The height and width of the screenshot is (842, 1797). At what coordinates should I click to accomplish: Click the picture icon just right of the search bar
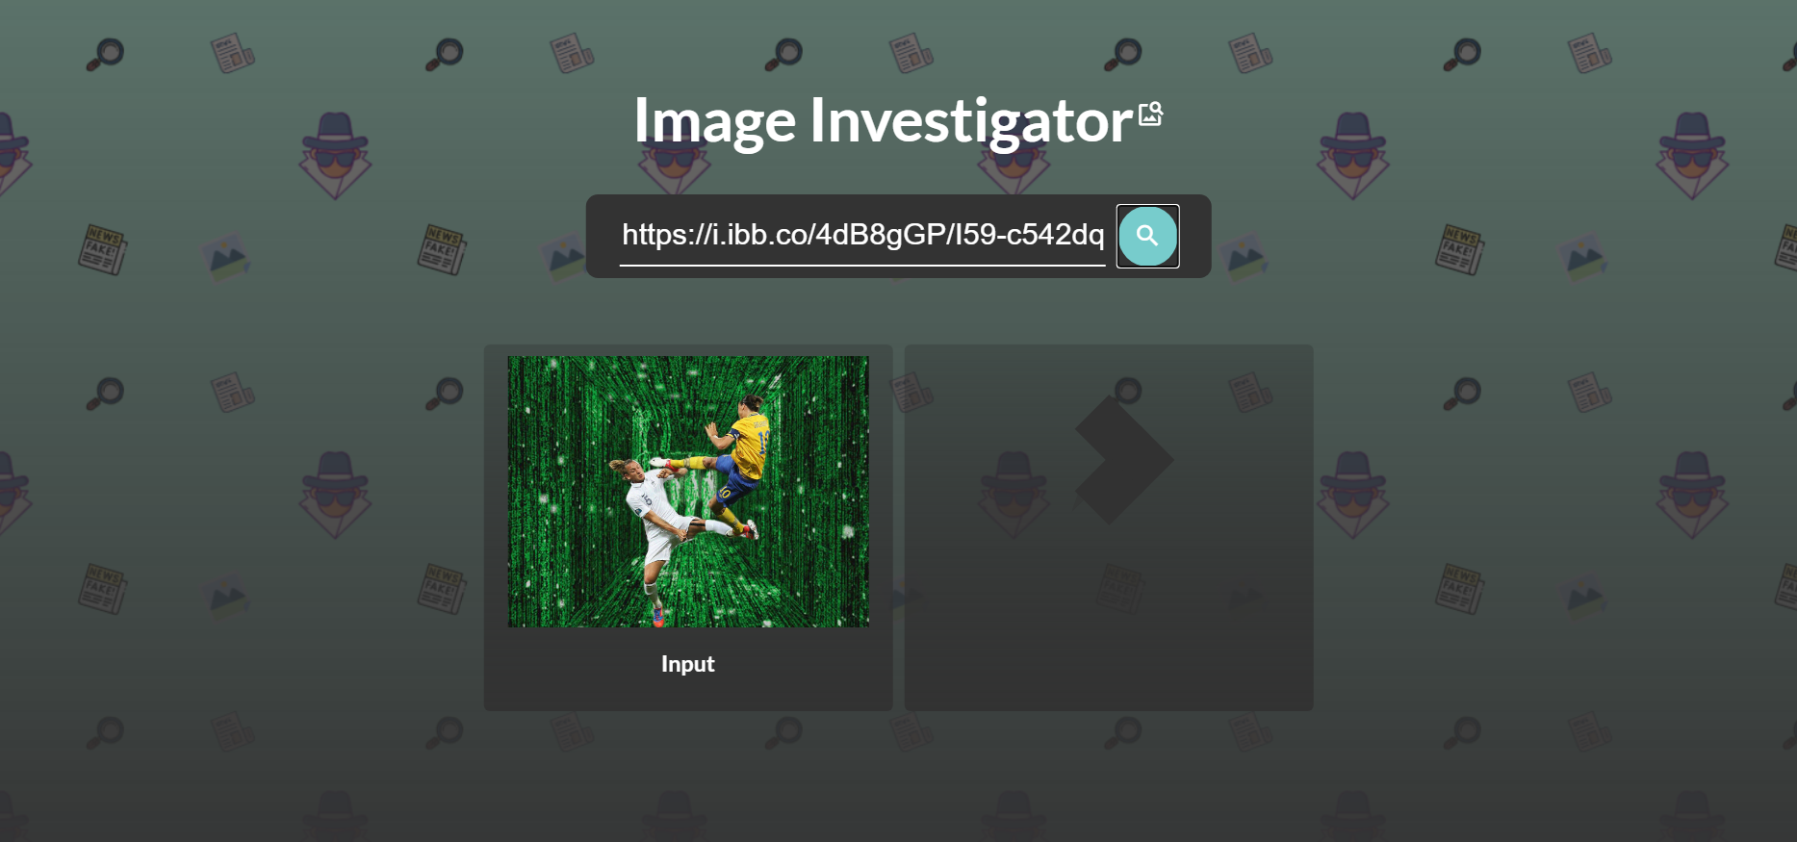click(x=1244, y=258)
